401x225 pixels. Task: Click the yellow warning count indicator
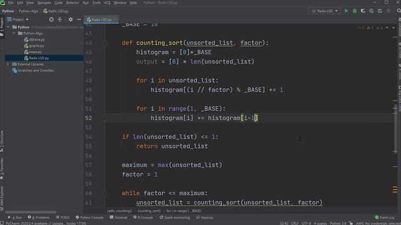(370, 27)
